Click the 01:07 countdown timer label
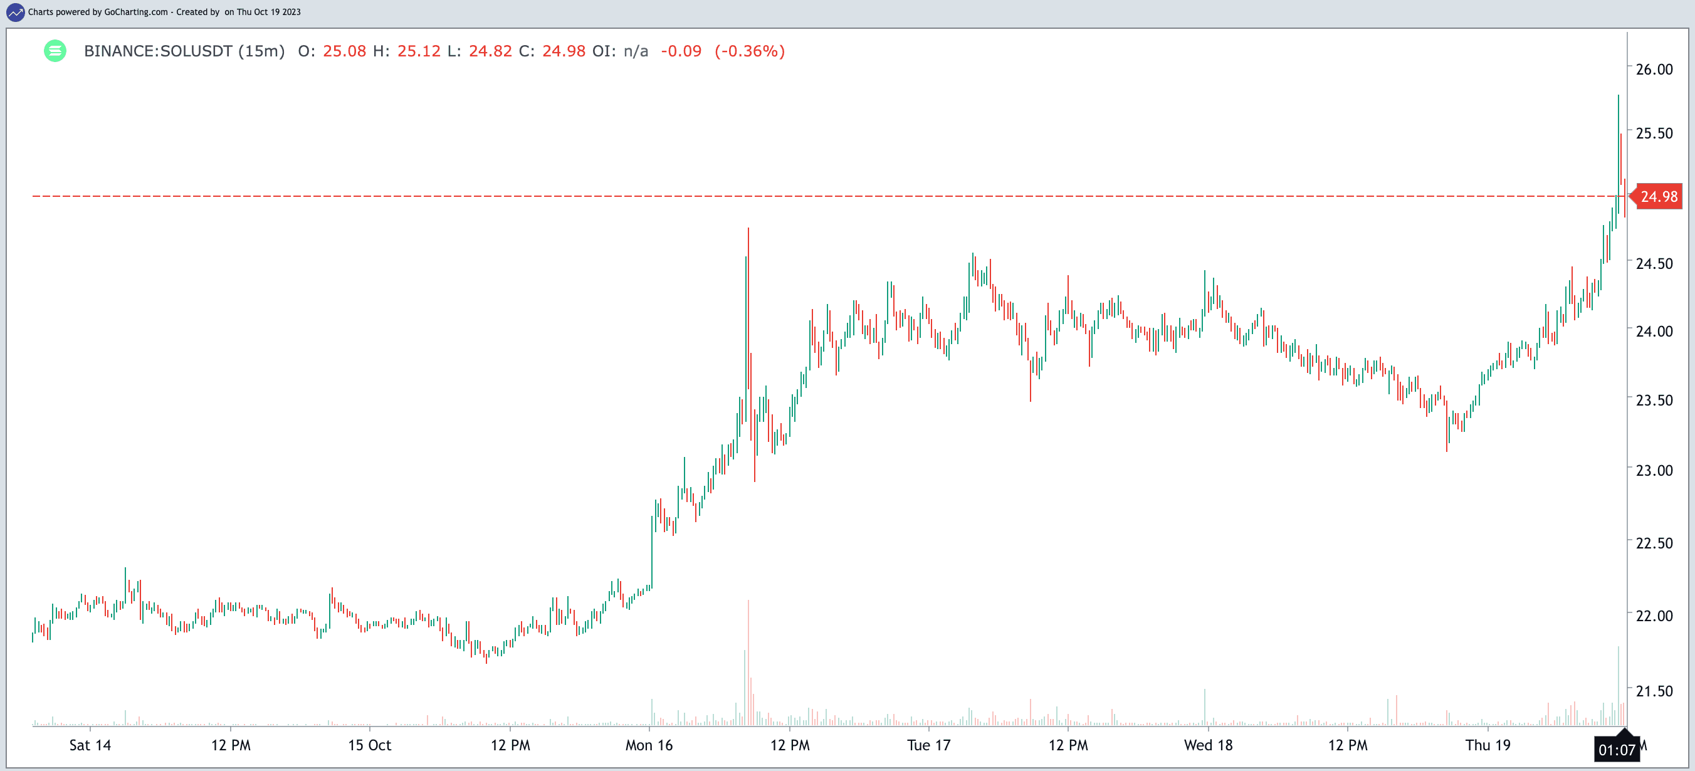Viewport: 1695px width, 771px height. pos(1616,749)
